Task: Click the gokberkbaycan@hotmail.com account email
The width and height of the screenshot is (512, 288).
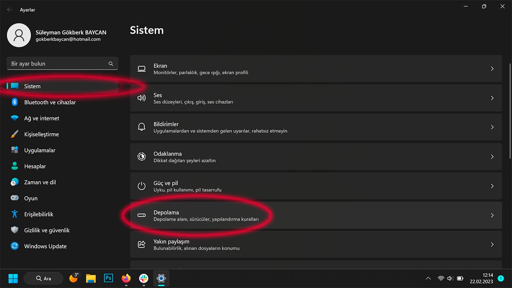Action: (68, 39)
